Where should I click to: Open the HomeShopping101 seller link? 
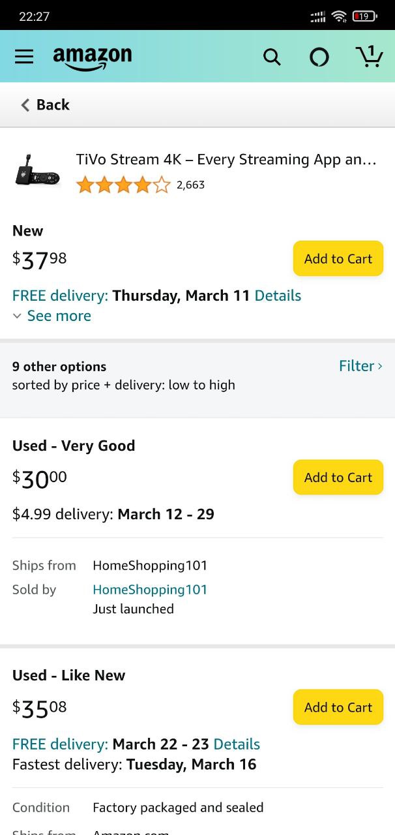coord(150,590)
